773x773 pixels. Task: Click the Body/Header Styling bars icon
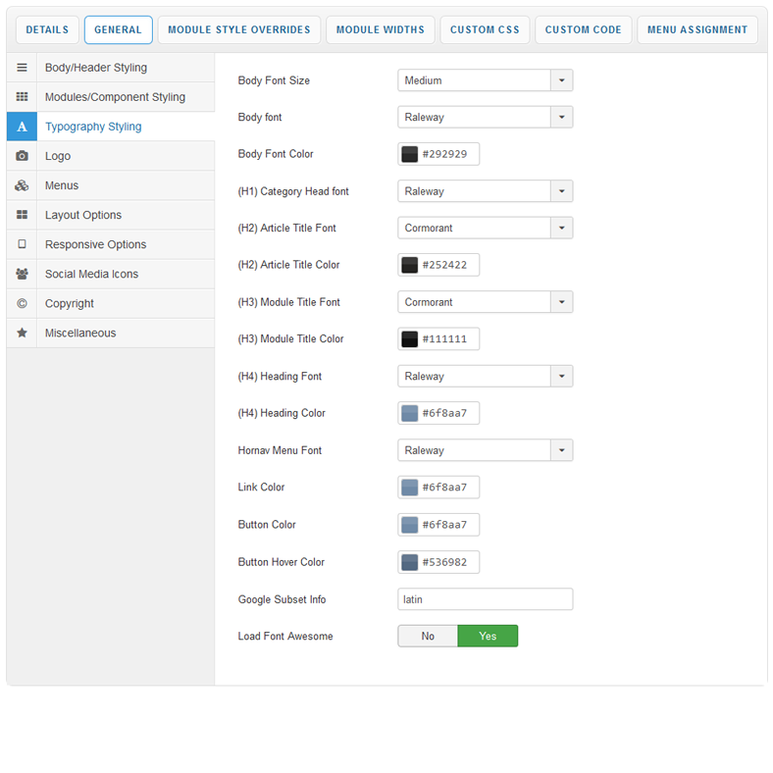point(22,68)
